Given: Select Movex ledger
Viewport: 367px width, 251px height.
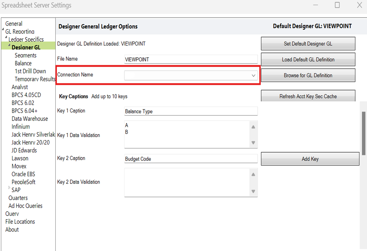Looking at the screenshot, I should tap(19, 166).
